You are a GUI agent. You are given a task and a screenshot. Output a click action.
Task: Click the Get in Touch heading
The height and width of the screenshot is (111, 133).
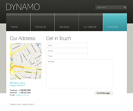(58, 38)
